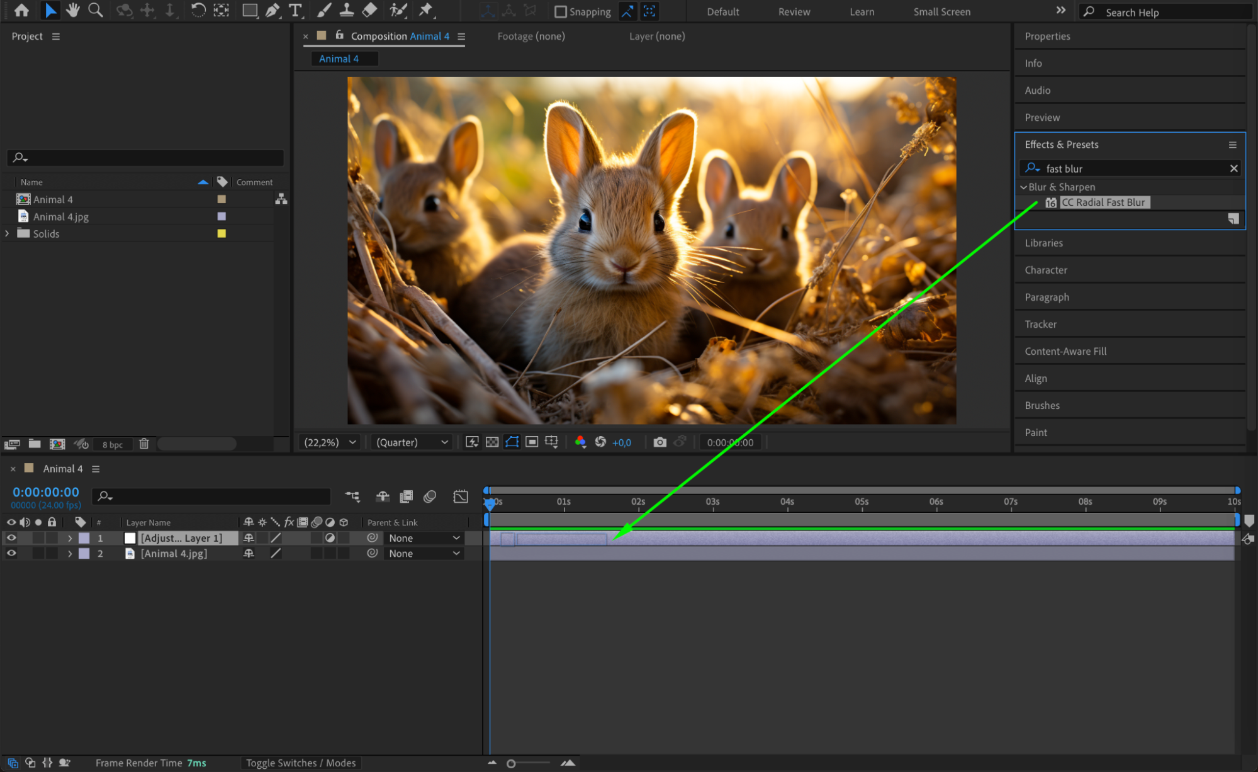The height and width of the screenshot is (772, 1258).
Task: Hide the Animal 4.jpg layer
Action: pyautogui.click(x=11, y=554)
